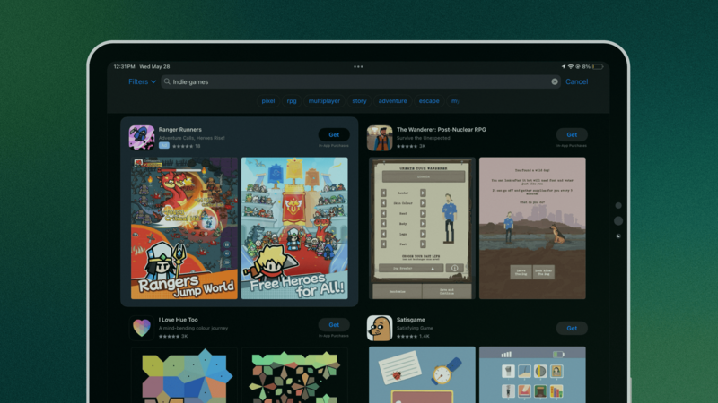Select the pixel suggestion chip
Screen dimensions: 718x403
click(x=267, y=101)
